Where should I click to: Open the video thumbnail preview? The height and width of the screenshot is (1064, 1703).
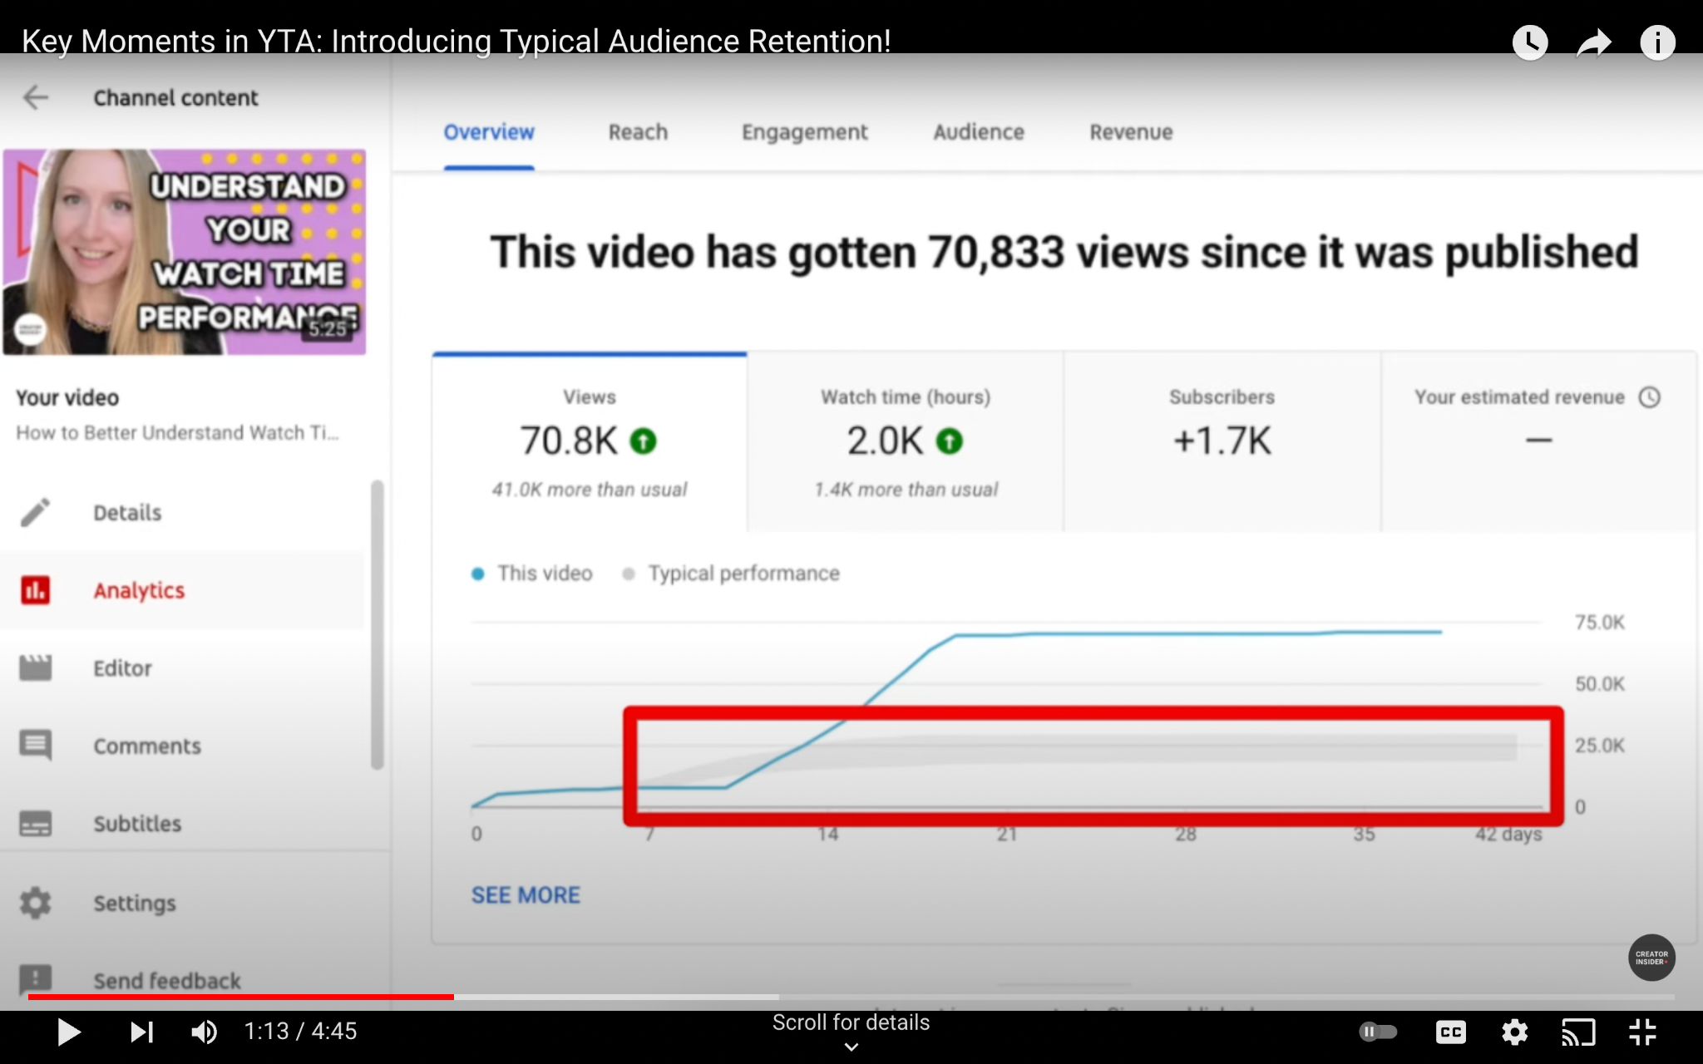185,252
